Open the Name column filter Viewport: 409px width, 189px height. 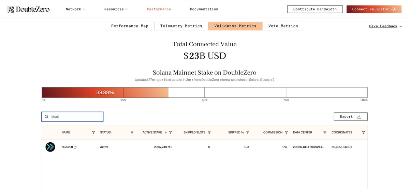pyautogui.click(x=93, y=132)
